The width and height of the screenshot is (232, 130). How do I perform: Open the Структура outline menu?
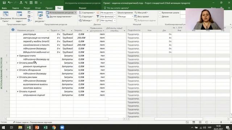(86, 17)
